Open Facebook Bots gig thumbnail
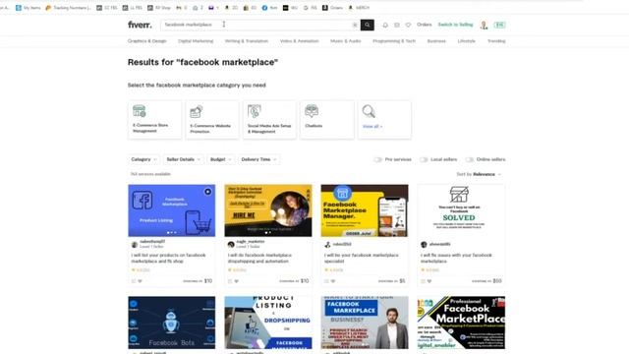The width and height of the screenshot is (629, 354). click(x=172, y=323)
